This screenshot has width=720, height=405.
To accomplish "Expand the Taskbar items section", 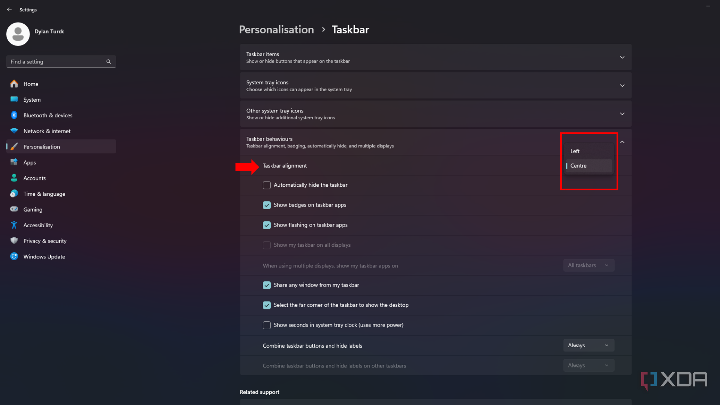I will [622, 57].
